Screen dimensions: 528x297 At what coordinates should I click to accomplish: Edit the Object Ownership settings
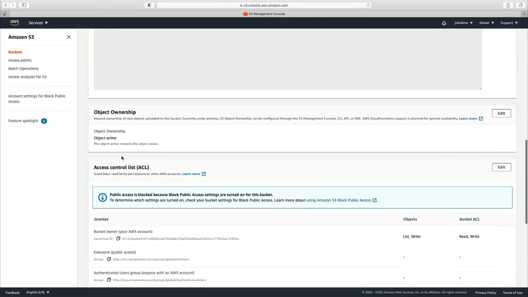(x=501, y=113)
